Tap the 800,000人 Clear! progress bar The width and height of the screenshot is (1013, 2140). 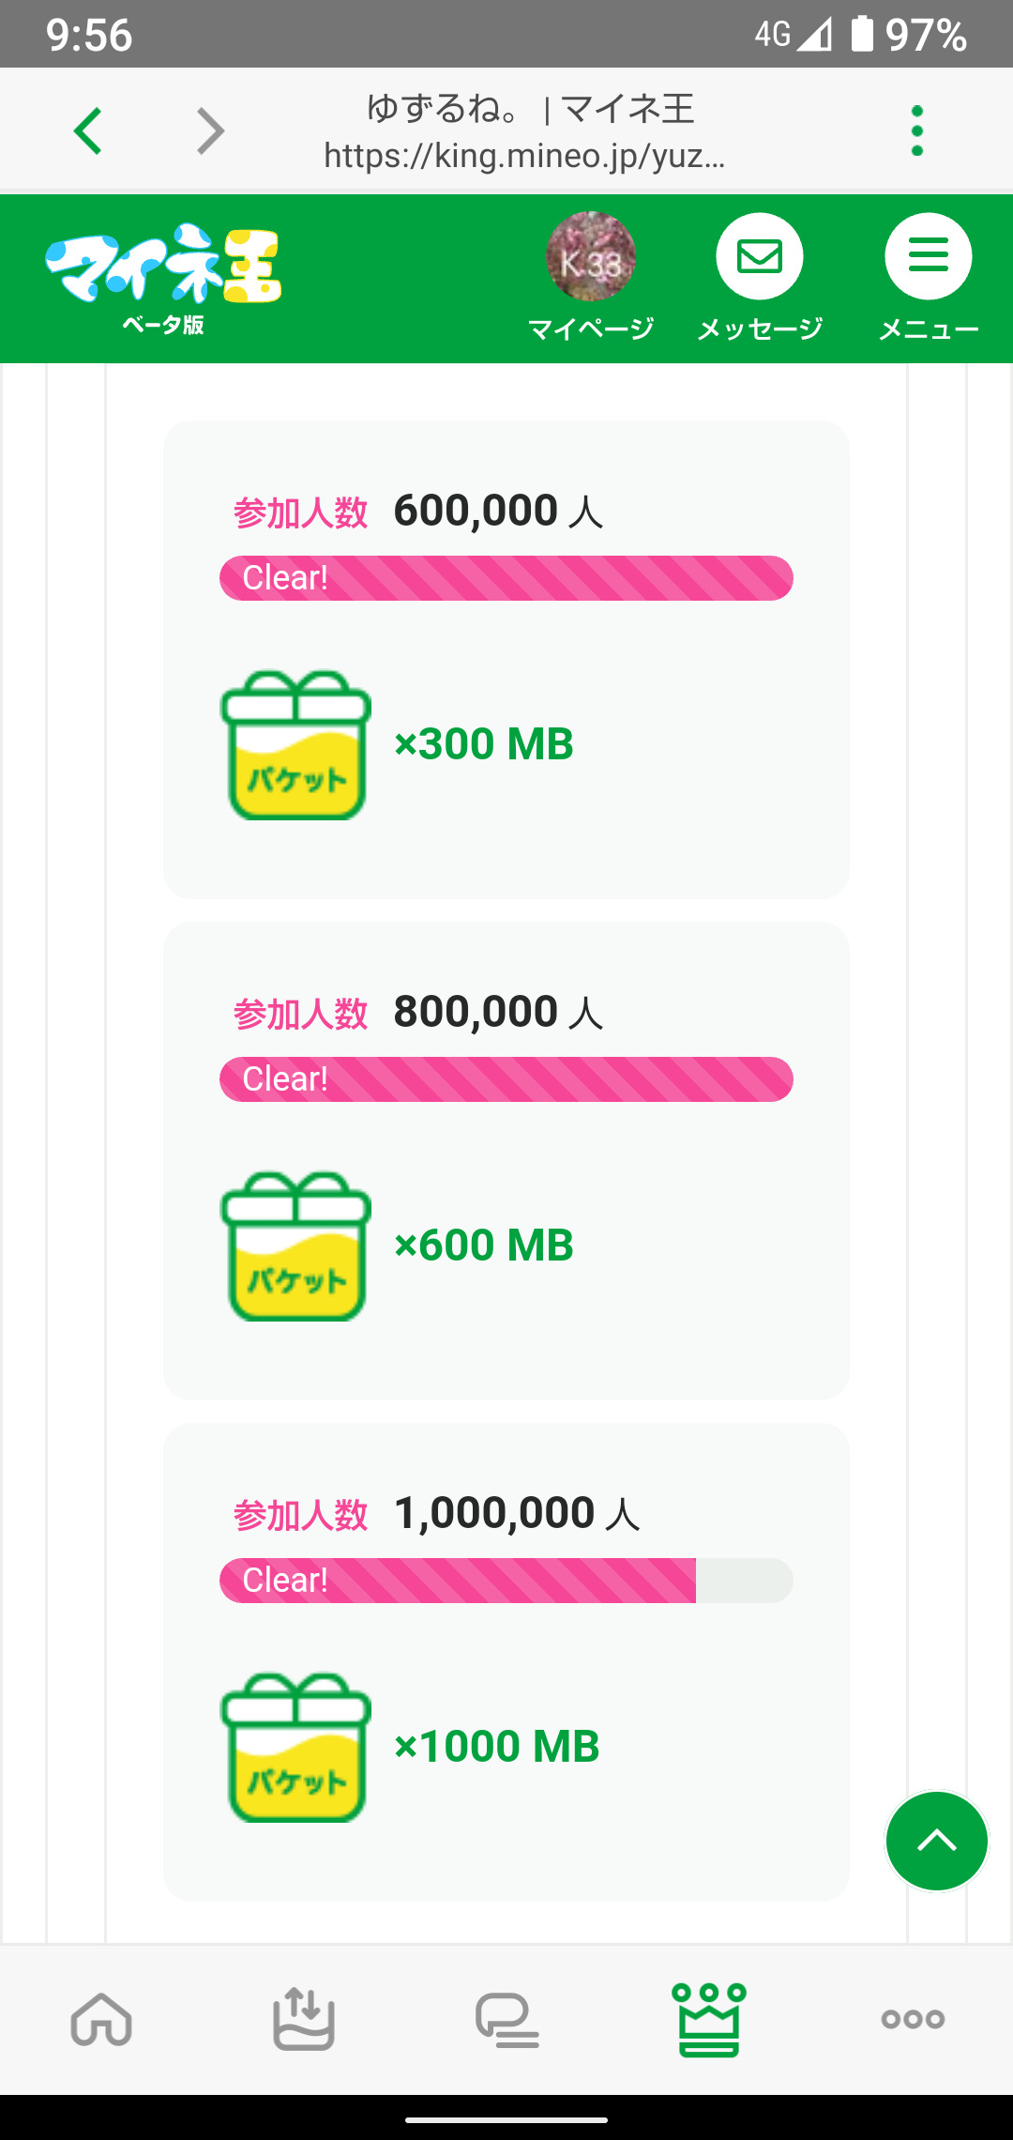[506, 1079]
